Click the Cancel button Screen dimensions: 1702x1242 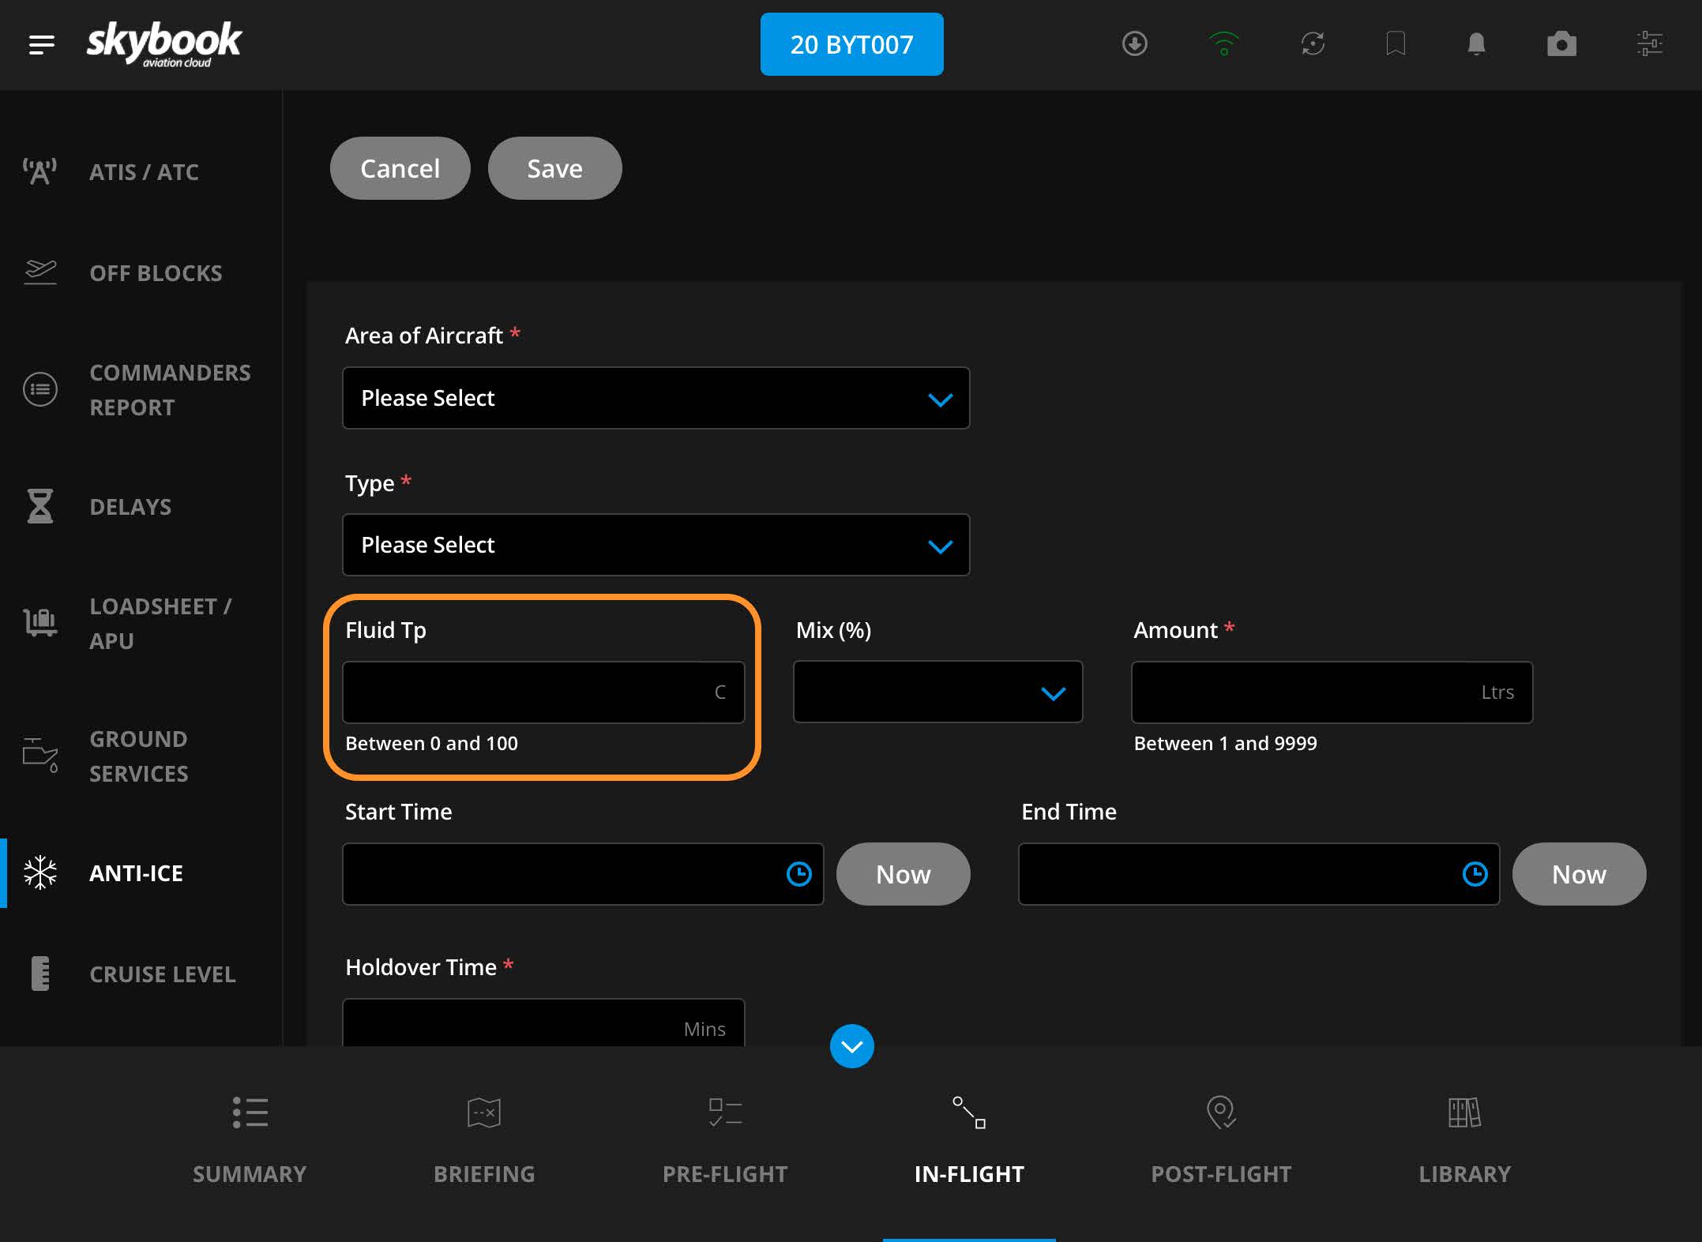tap(400, 168)
